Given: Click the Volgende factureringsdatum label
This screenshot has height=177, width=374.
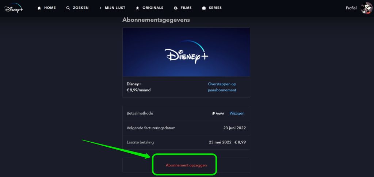Looking at the screenshot, I should [x=151, y=128].
